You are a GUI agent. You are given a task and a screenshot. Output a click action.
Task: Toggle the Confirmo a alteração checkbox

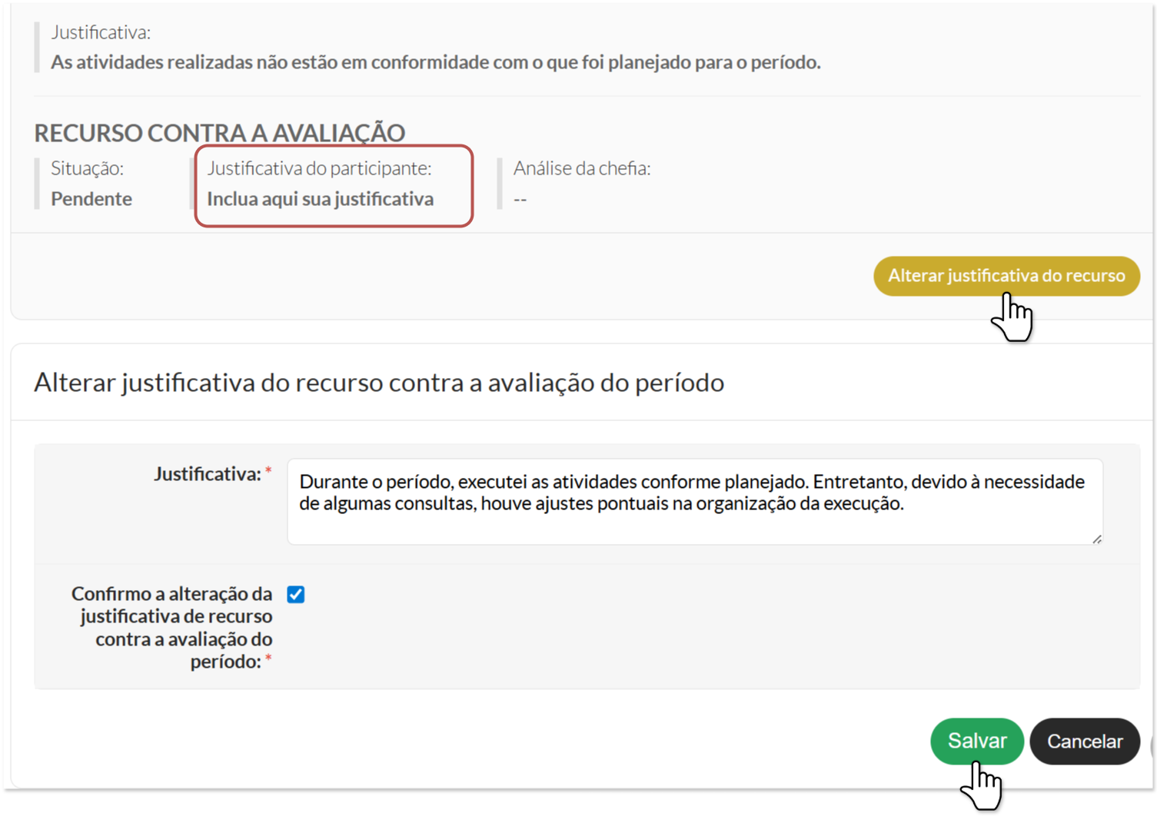[x=296, y=595]
